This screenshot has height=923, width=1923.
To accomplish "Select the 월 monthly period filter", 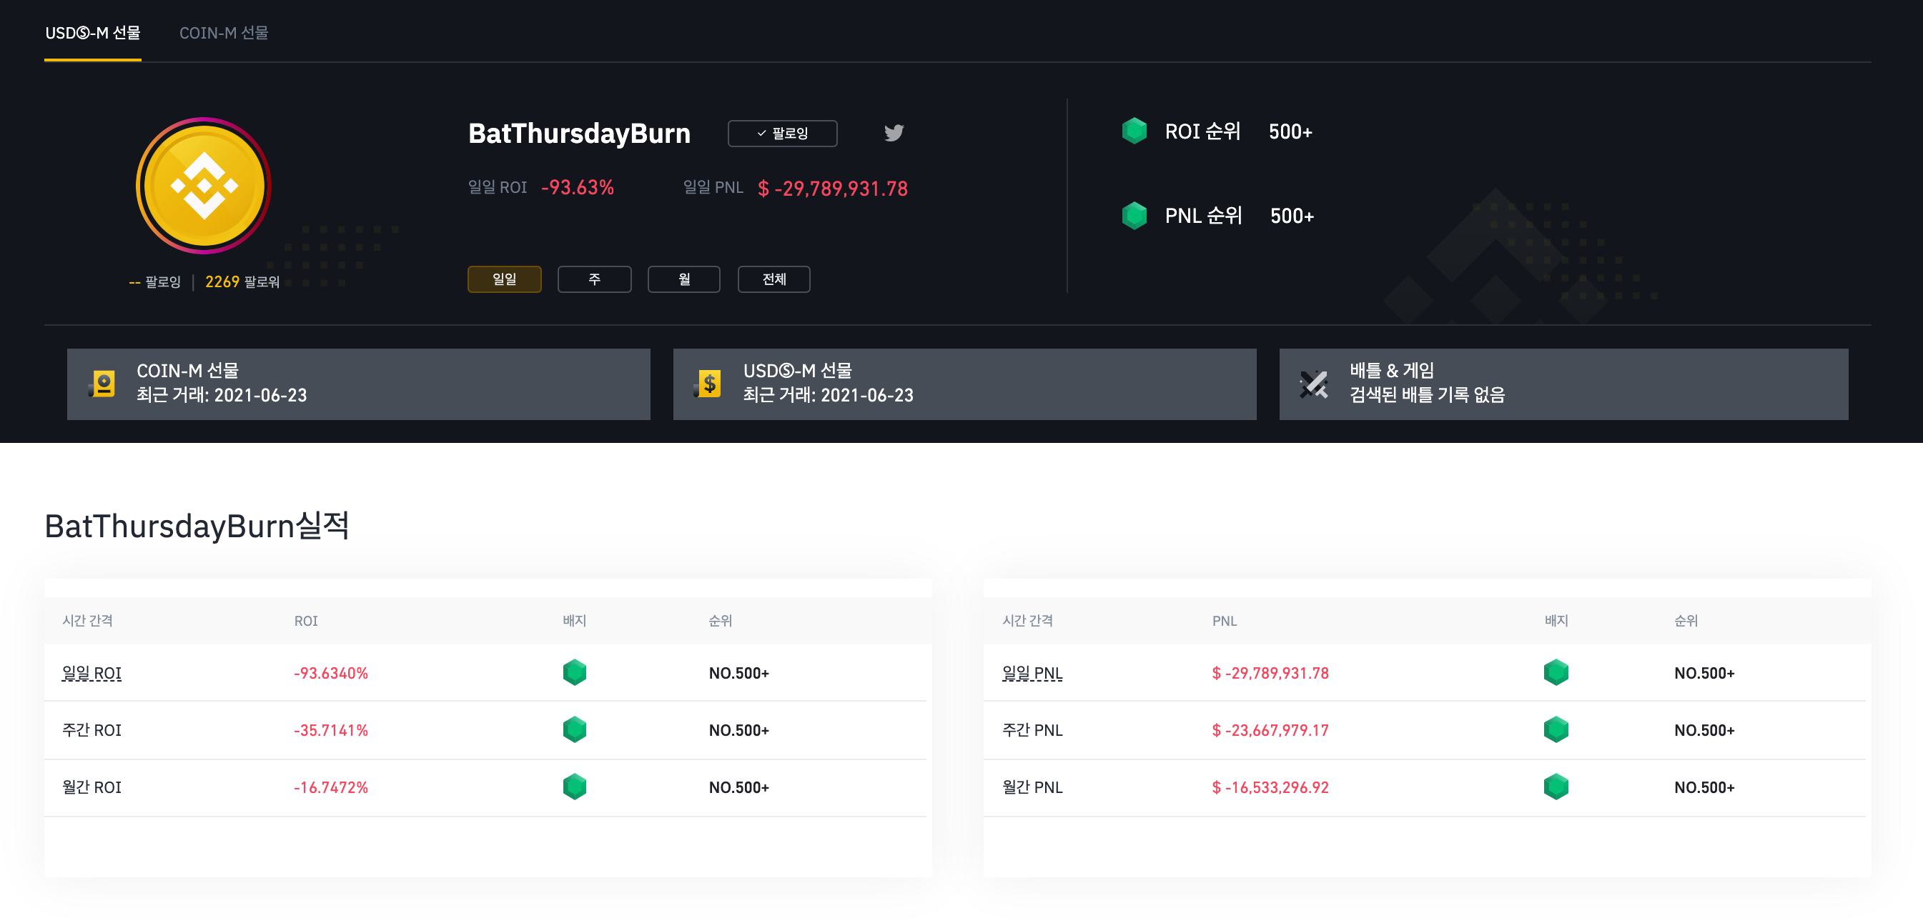I will 684,279.
